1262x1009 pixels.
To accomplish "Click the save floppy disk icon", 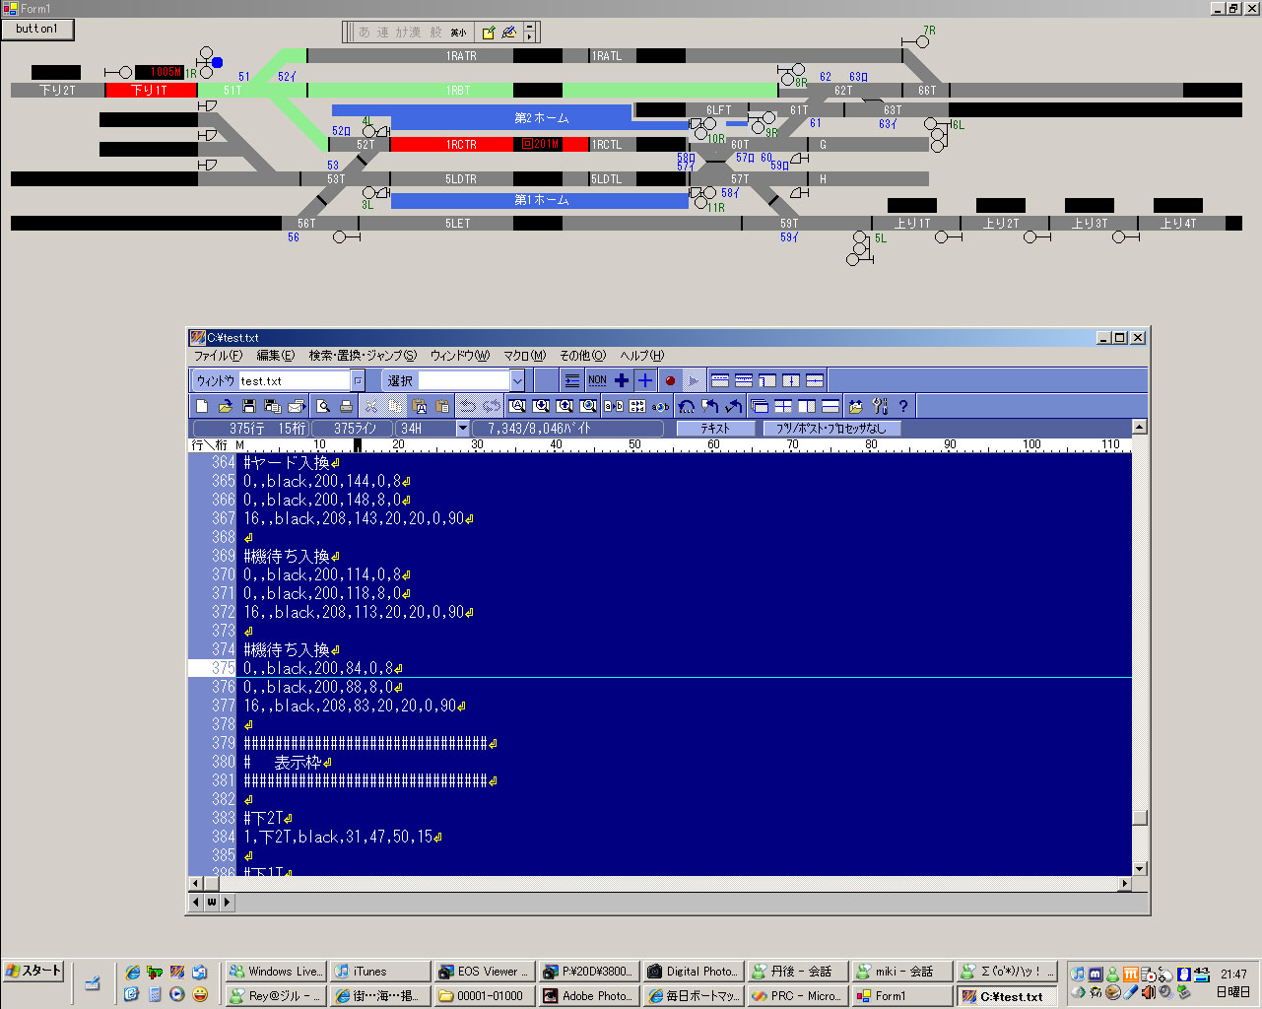I will 249,406.
